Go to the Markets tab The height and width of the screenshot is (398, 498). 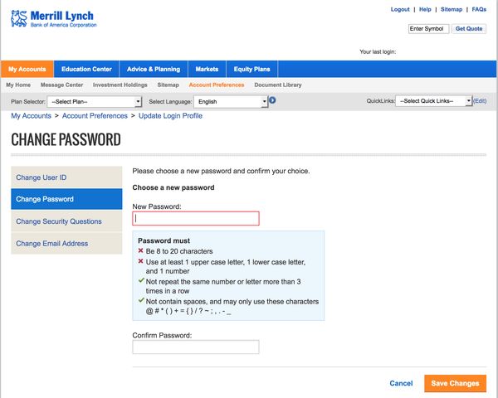tap(207, 69)
